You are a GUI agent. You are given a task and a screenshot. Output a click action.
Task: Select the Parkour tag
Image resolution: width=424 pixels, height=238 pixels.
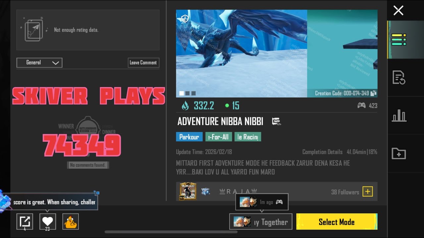(189, 137)
